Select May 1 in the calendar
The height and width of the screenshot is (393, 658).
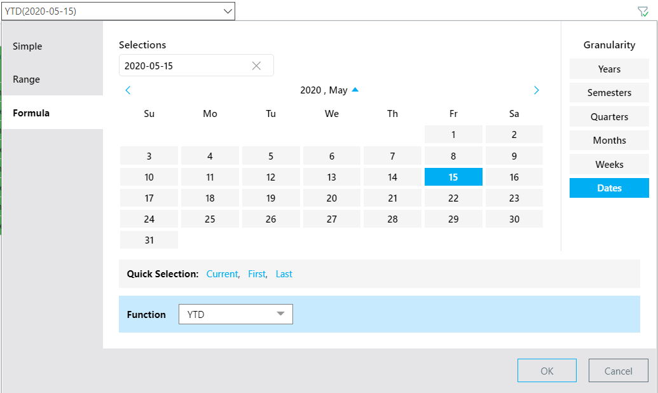click(x=453, y=134)
